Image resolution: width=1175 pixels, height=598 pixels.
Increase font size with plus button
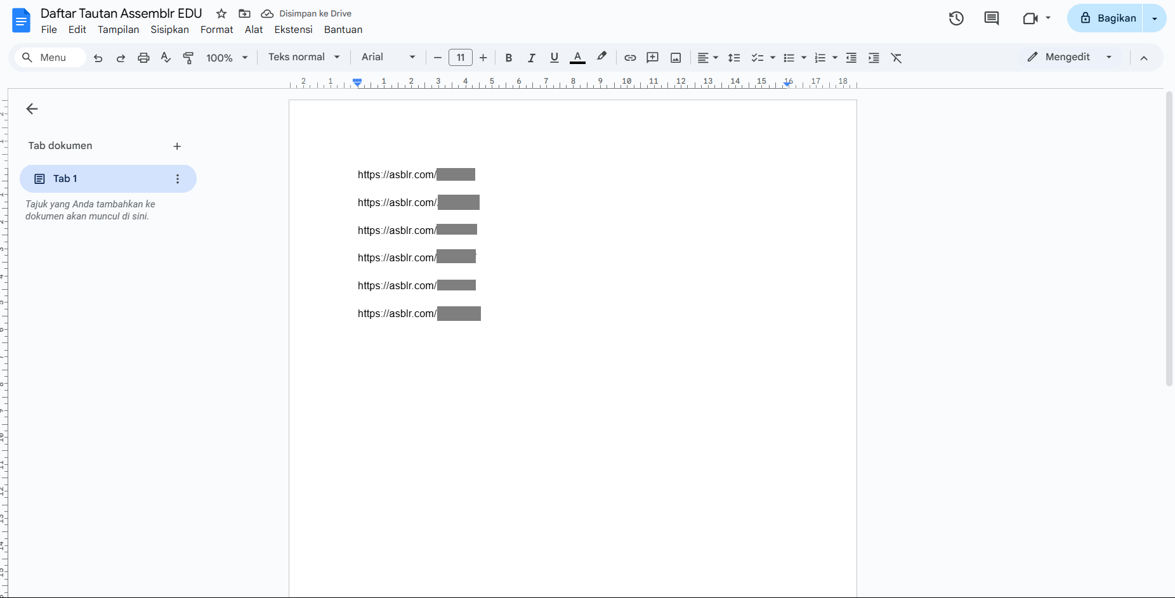[483, 58]
